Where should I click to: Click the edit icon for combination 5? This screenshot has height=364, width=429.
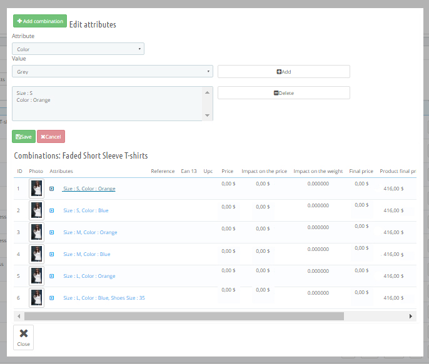click(x=52, y=276)
